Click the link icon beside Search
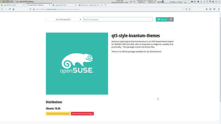This screenshot has width=221, height=124. (x=171, y=19)
